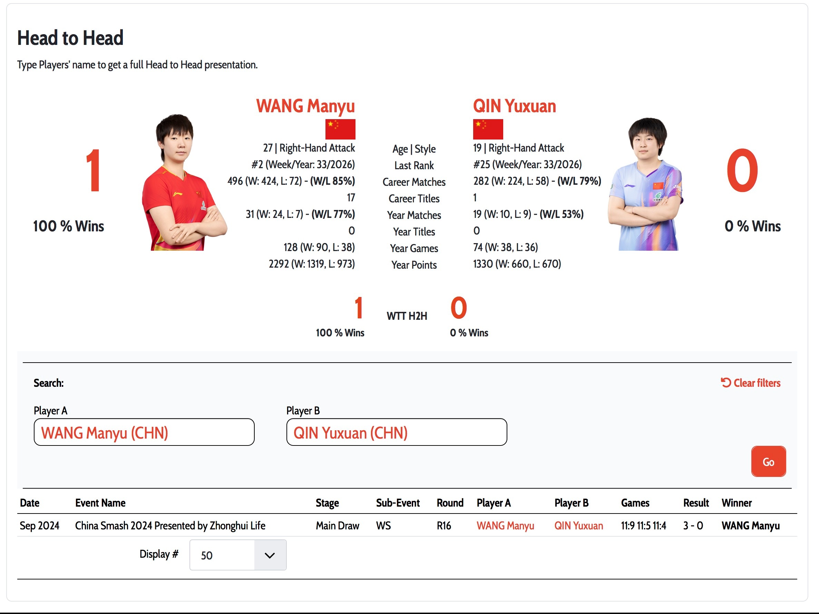This screenshot has width=819, height=614.
Task: Click the bold WANG Manyu winner cell
Action: point(751,526)
